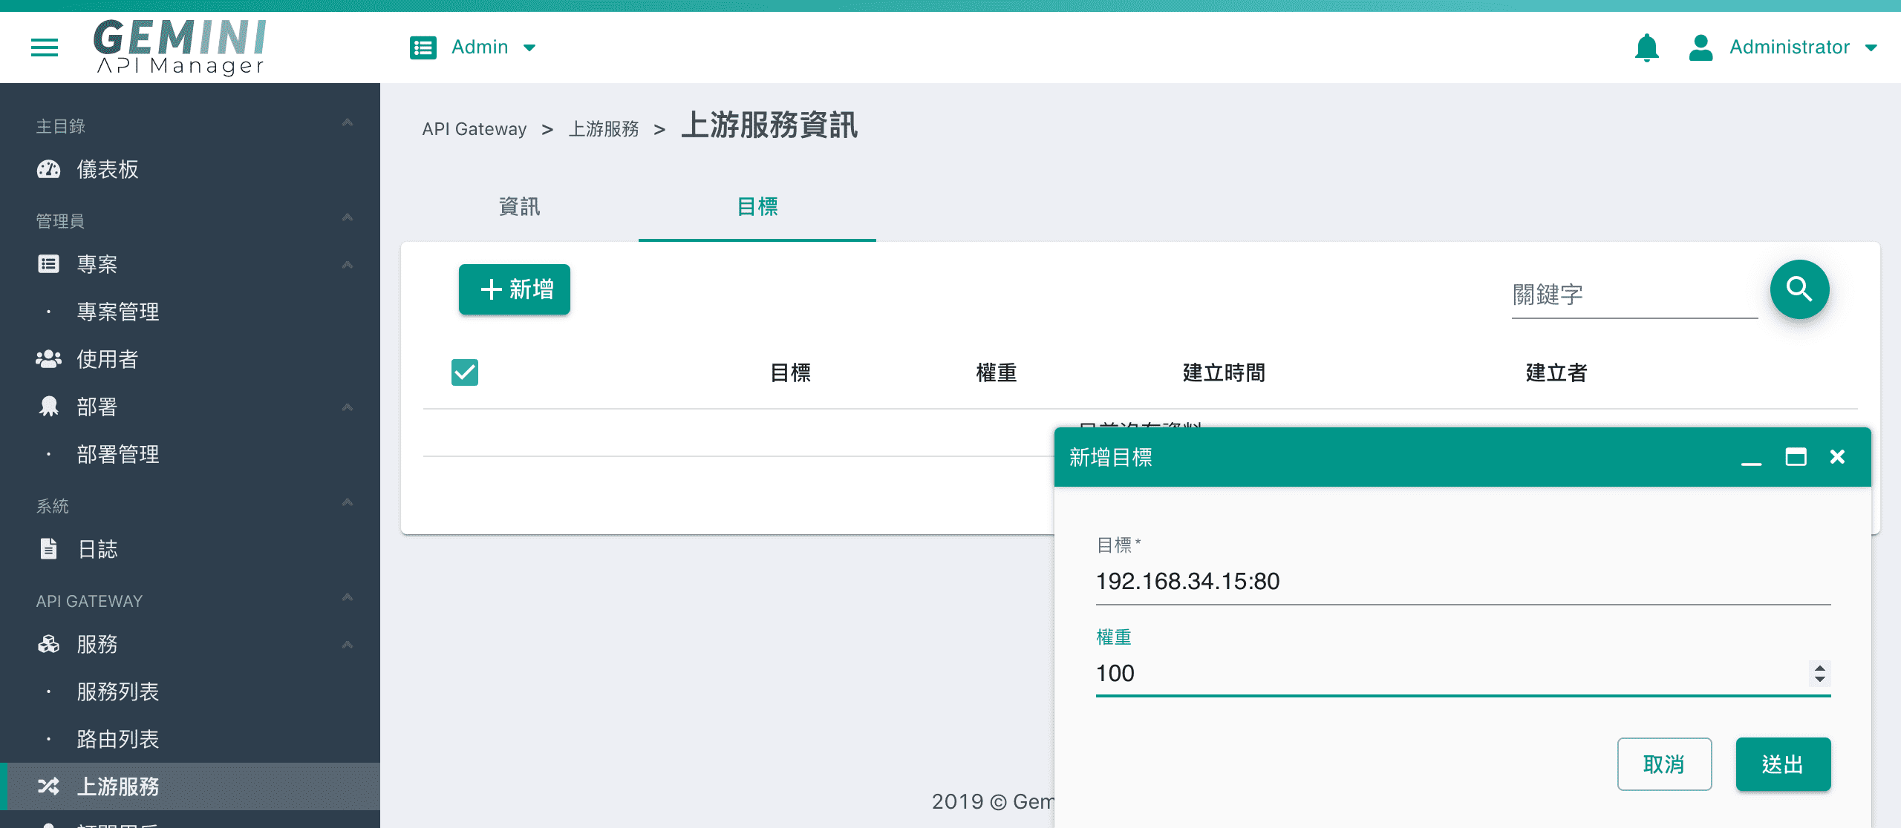Click the 建立時間 column header

pos(1224,372)
